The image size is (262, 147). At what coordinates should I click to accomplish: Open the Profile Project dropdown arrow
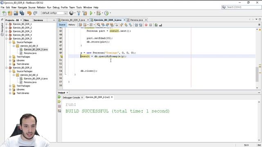[110, 13]
